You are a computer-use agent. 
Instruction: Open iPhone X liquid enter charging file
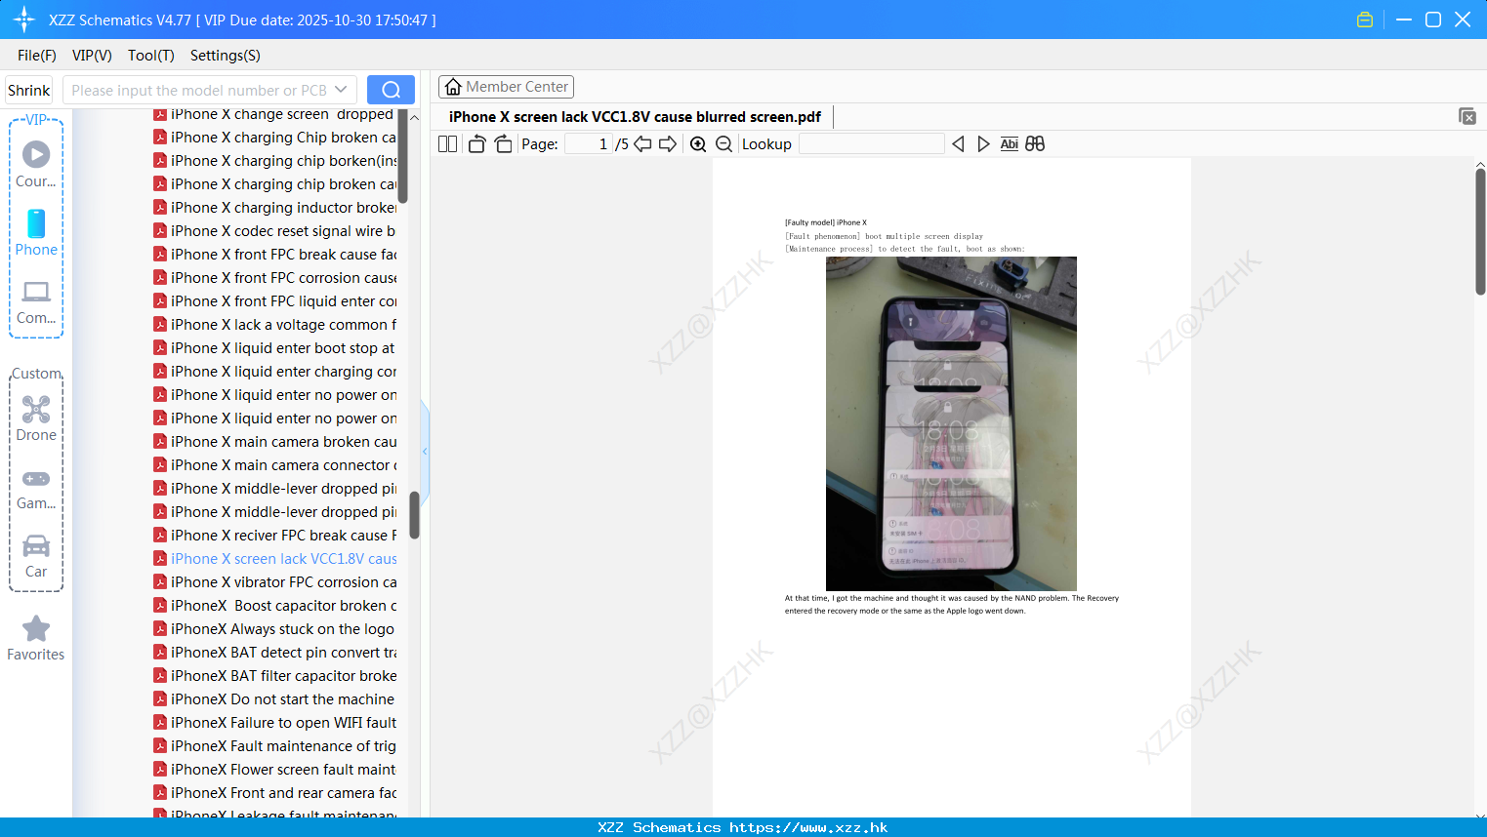click(274, 372)
